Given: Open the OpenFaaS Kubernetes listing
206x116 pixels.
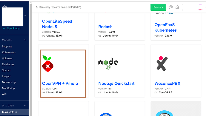Looking at the screenshot, I should click(165, 27).
